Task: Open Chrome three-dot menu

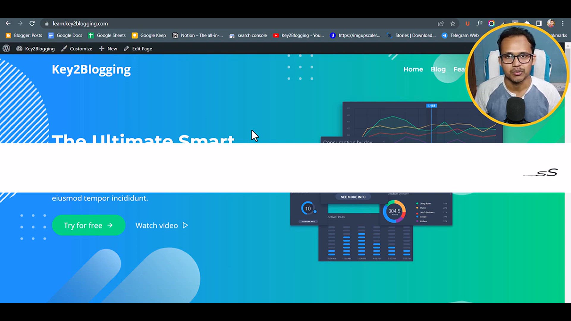Action: (563, 23)
